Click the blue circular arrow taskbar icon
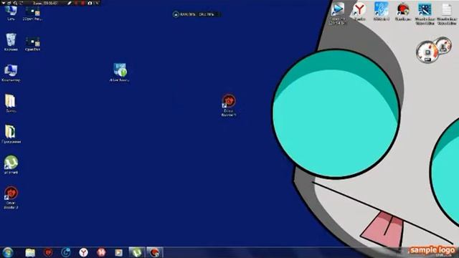This screenshot has width=459, height=258. pyautogui.click(x=65, y=252)
